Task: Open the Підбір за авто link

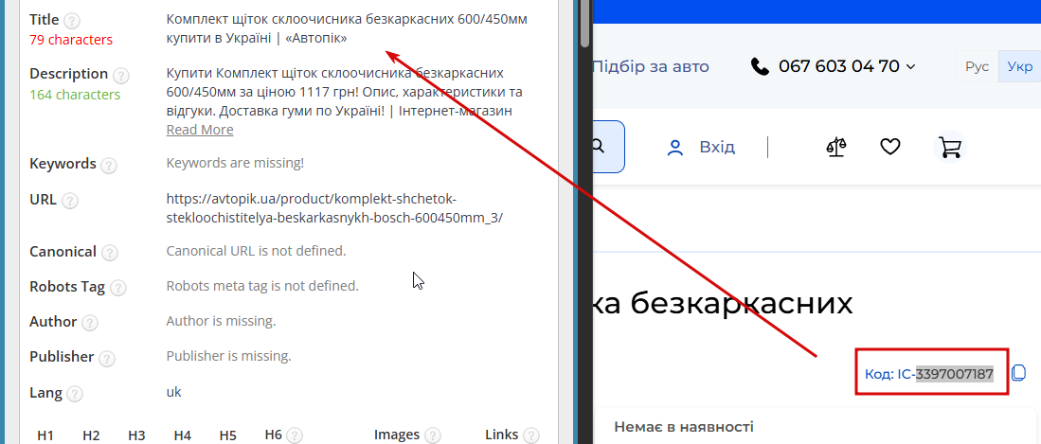Action: [x=651, y=66]
